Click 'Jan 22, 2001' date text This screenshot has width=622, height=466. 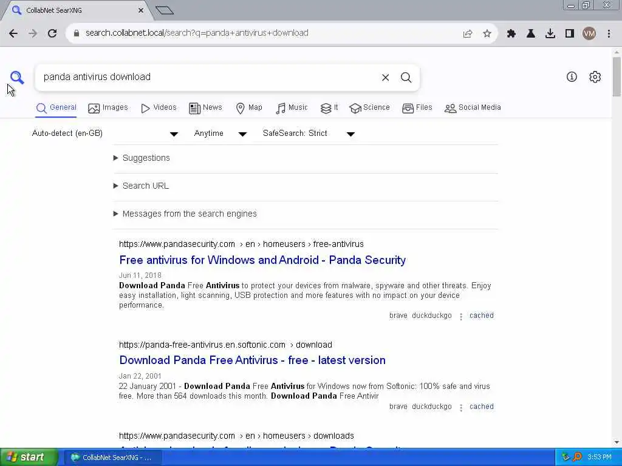coord(140,376)
